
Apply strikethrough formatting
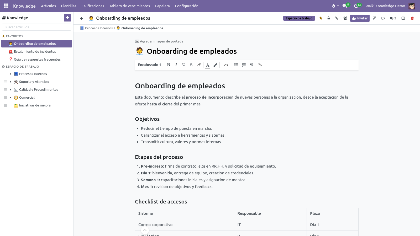(191, 65)
